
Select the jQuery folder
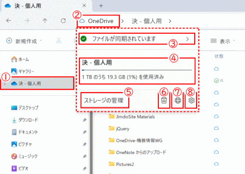(x=119, y=129)
